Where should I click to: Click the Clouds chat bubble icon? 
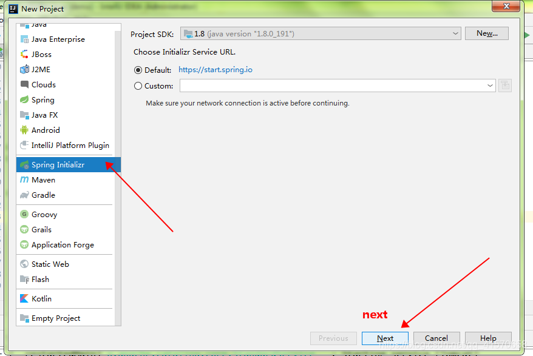(x=24, y=84)
